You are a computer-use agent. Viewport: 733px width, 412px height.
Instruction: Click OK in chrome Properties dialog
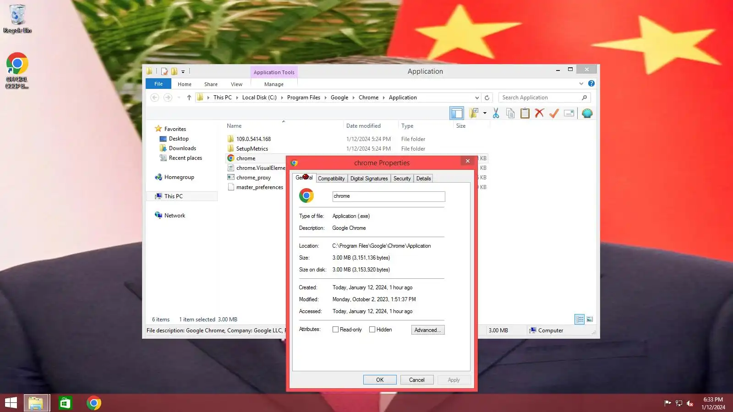pyautogui.click(x=380, y=380)
